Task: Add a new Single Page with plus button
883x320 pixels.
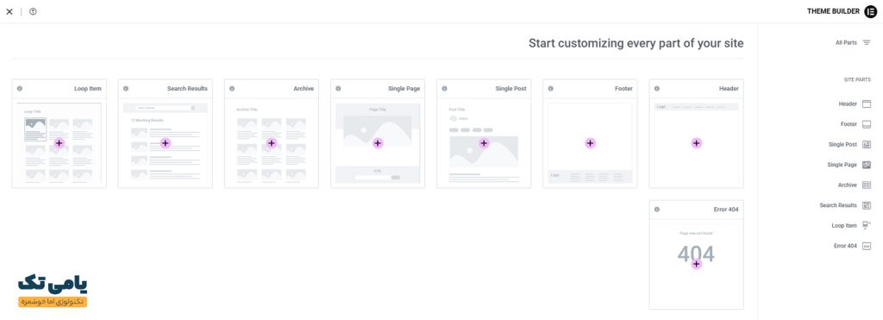Action: click(x=378, y=143)
